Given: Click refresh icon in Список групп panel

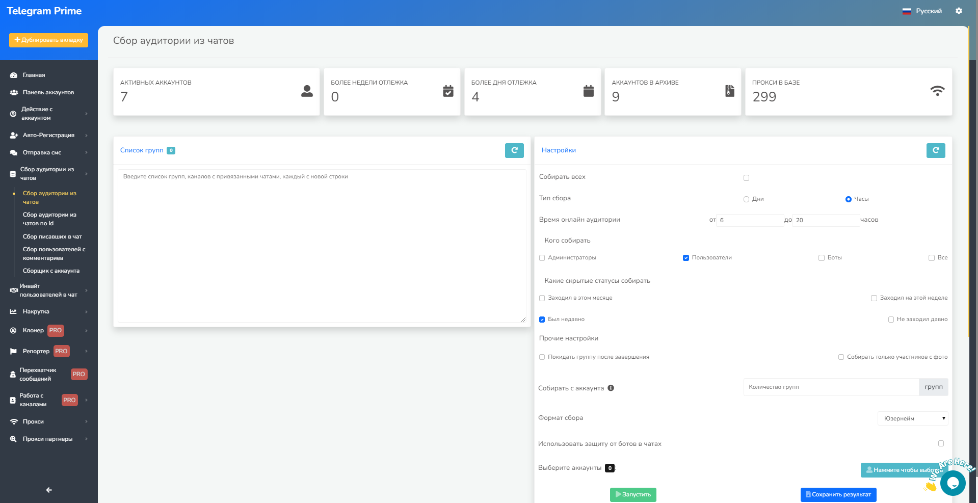Looking at the screenshot, I should tap(514, 150).
